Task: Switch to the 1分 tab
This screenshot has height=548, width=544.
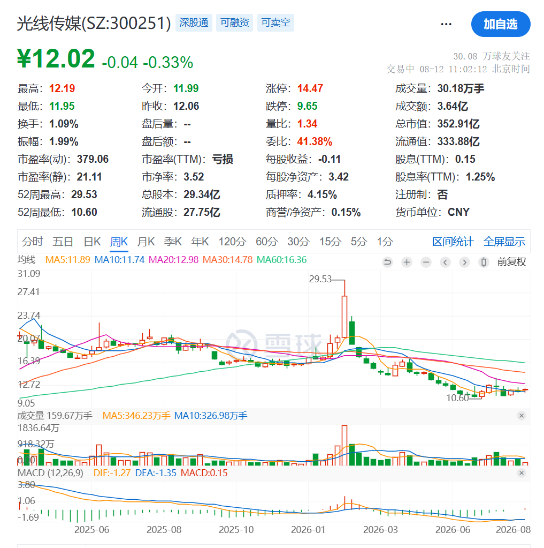Action: (385, 242)
